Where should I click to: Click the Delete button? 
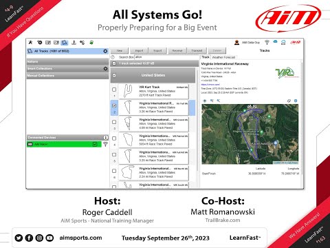point(217,50)
